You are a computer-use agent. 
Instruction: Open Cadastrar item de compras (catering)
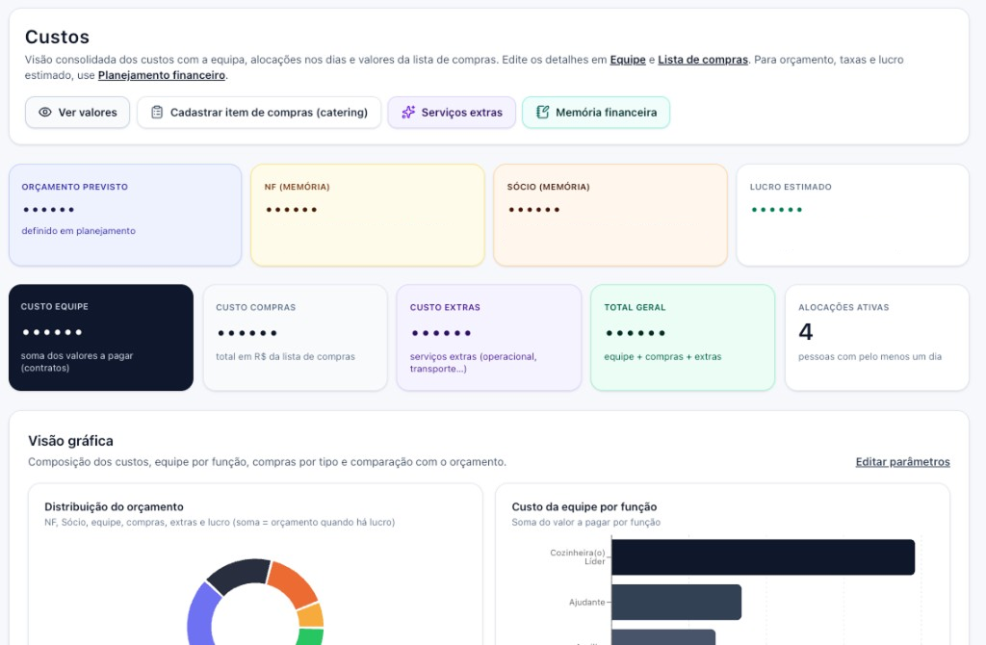tap(259, 112)
